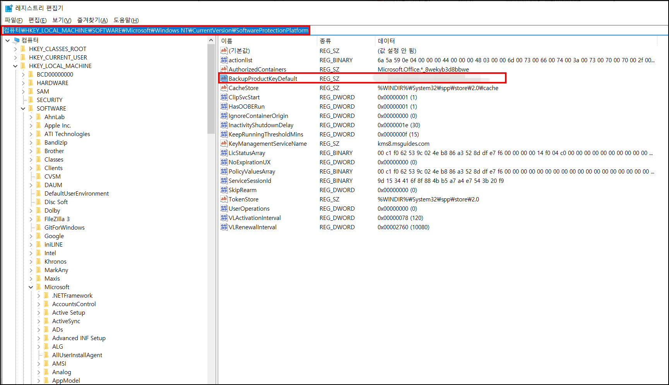Click the TokenStore string value icon
669x385 pixels.
224,199
